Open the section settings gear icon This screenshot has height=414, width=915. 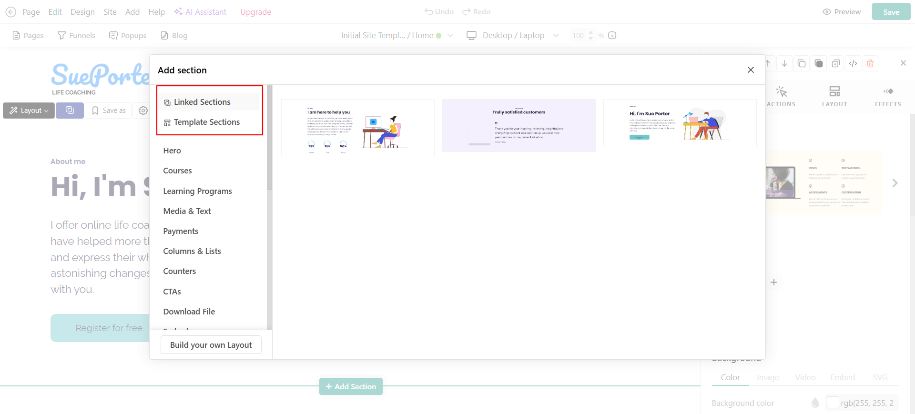[x=143, y=111]
